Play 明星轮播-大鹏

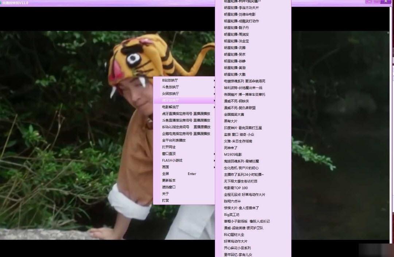tap(253, 74)
